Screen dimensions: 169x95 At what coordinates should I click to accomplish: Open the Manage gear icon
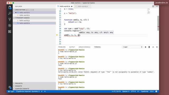coord(10,87)
